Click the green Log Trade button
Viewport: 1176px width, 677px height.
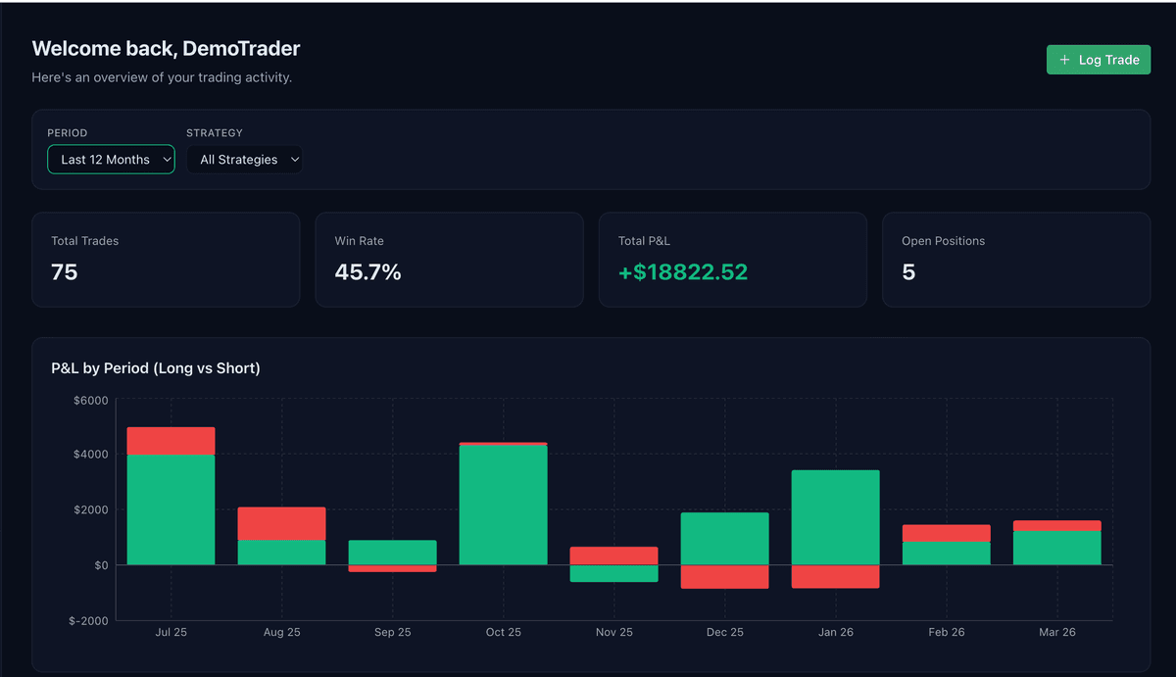1099,59
